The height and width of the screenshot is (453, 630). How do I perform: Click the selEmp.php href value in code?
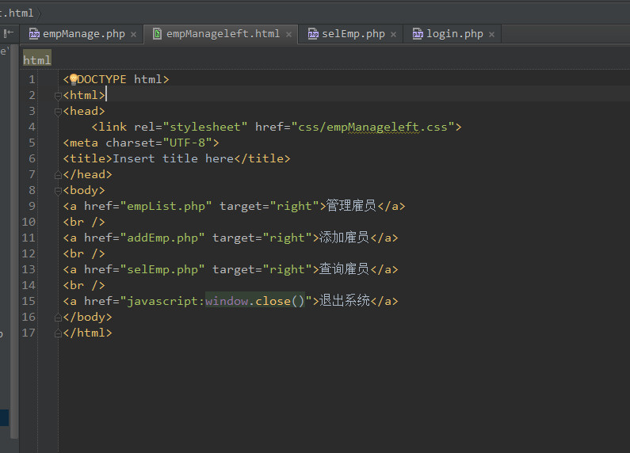162,269
